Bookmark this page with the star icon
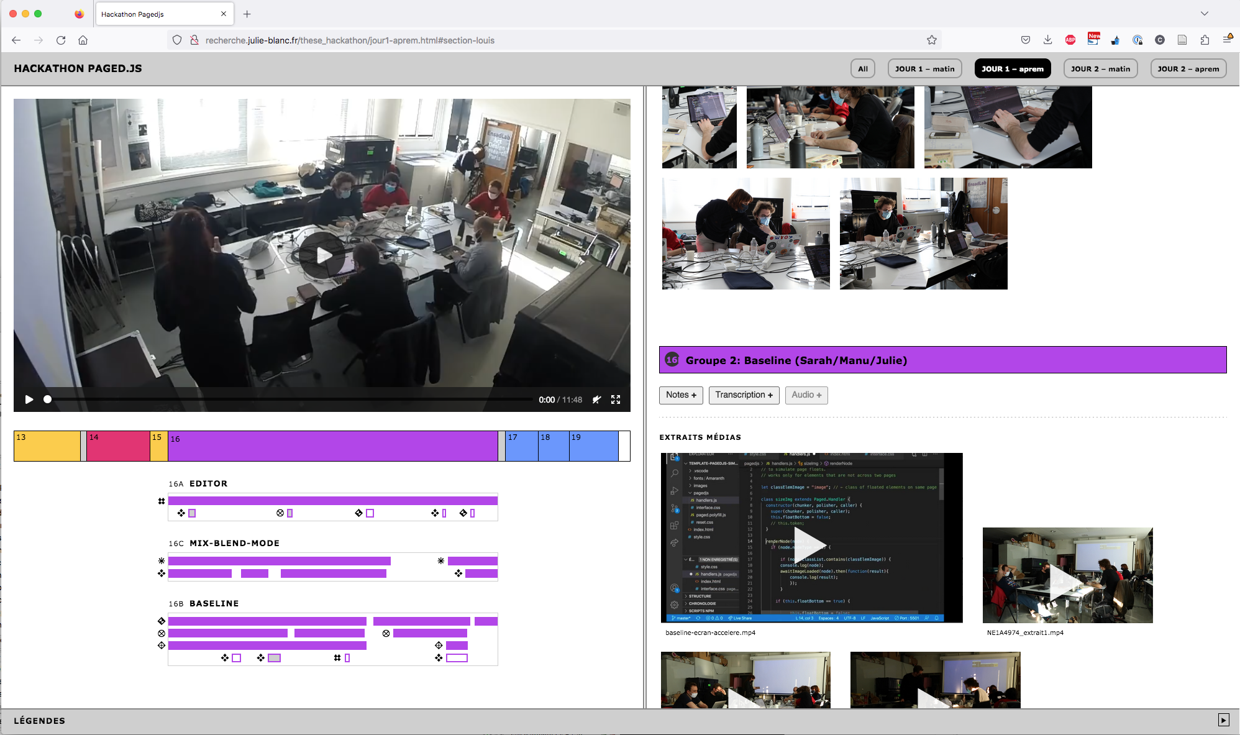This screenshot has height=735, width=1240. pos(931,40)
